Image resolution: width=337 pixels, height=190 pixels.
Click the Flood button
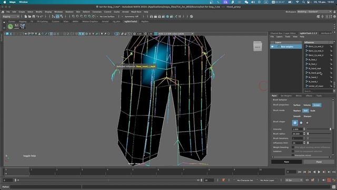coord(319,162)
